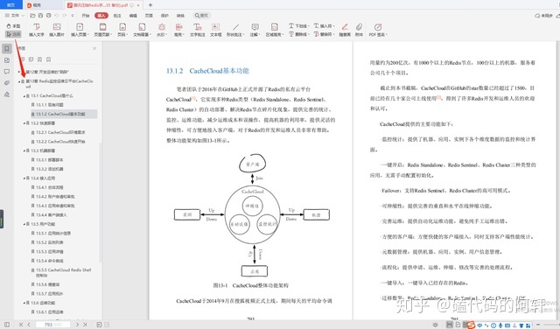Select the Strikethrough text tool
This screenshot has height=329, width=560.
click(298, 34)
